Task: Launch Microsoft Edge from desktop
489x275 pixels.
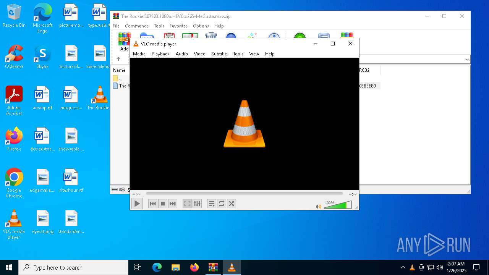Action: tap(42, 18)
